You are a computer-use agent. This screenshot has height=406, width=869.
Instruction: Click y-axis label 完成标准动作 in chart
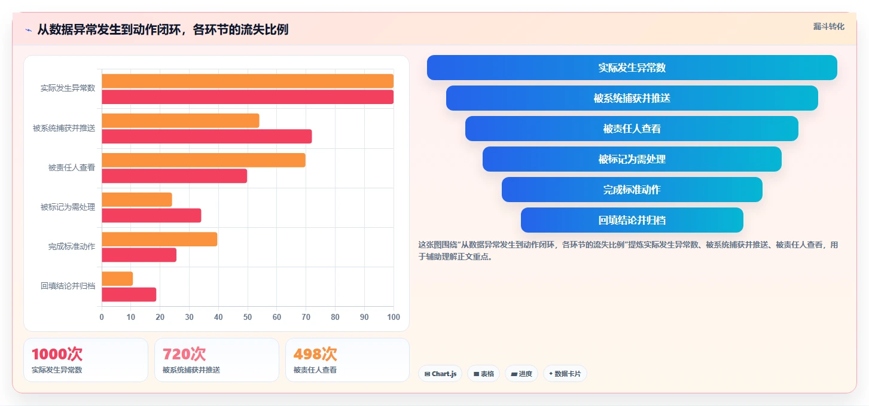point(72,246)
